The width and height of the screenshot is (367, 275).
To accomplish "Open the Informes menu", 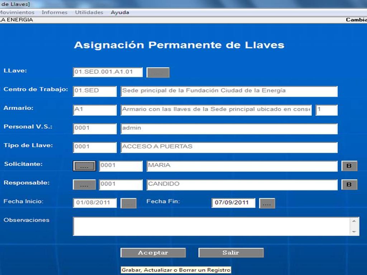I will 54,12.
